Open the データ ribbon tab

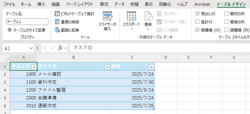(119, 4)
